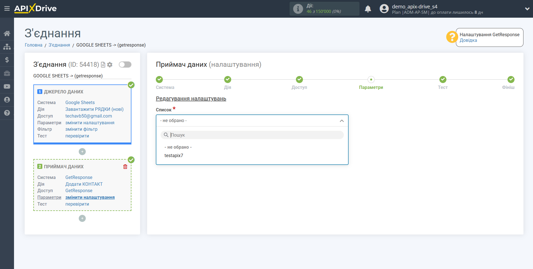
Task: Go to the Дія step
Action: click(228, 79)
